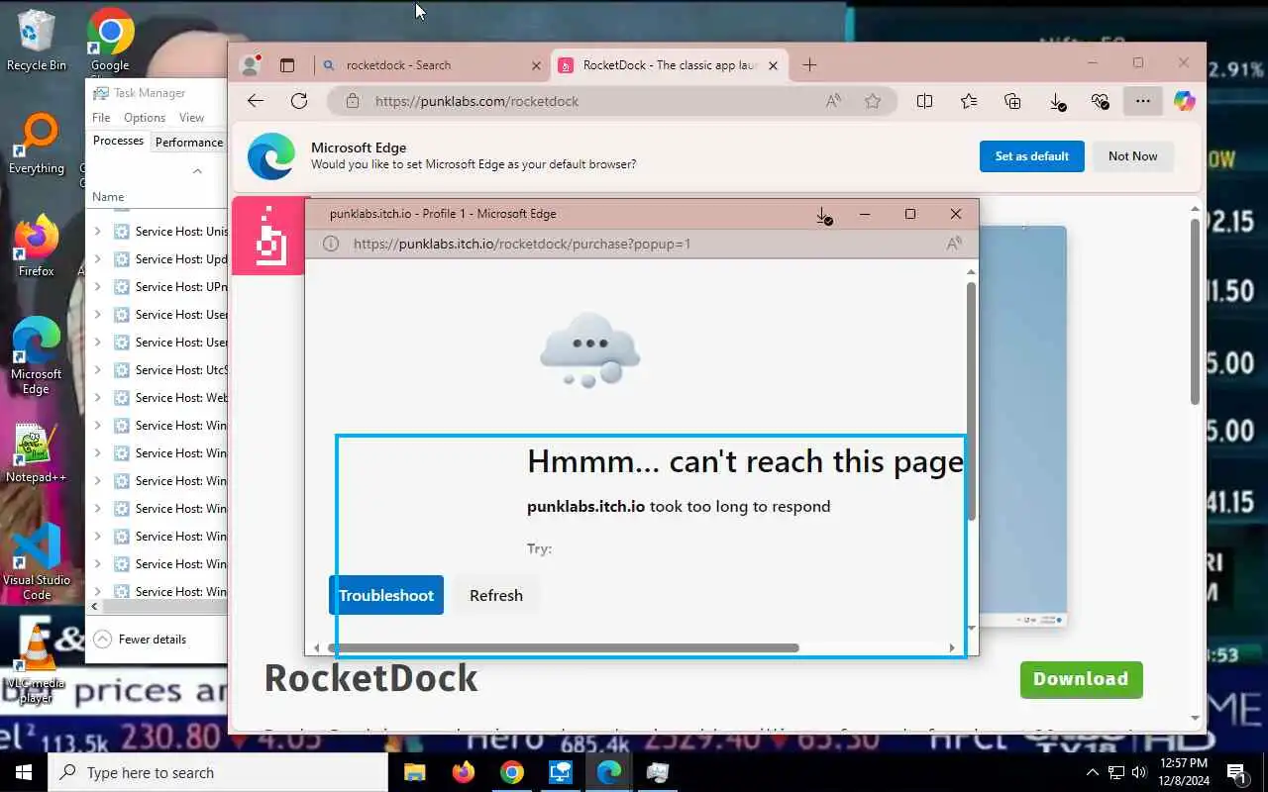Expand Service Host: Upd row
1268x792 pixels.
coord(97,259)
